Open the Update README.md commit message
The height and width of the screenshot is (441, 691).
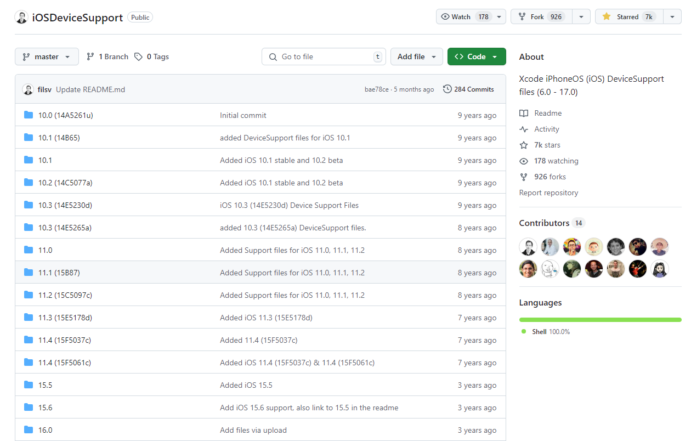tap(90, 89)
